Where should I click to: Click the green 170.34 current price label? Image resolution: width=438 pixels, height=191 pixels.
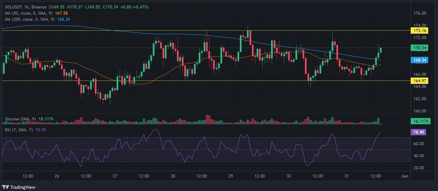[x=419, y=48]
